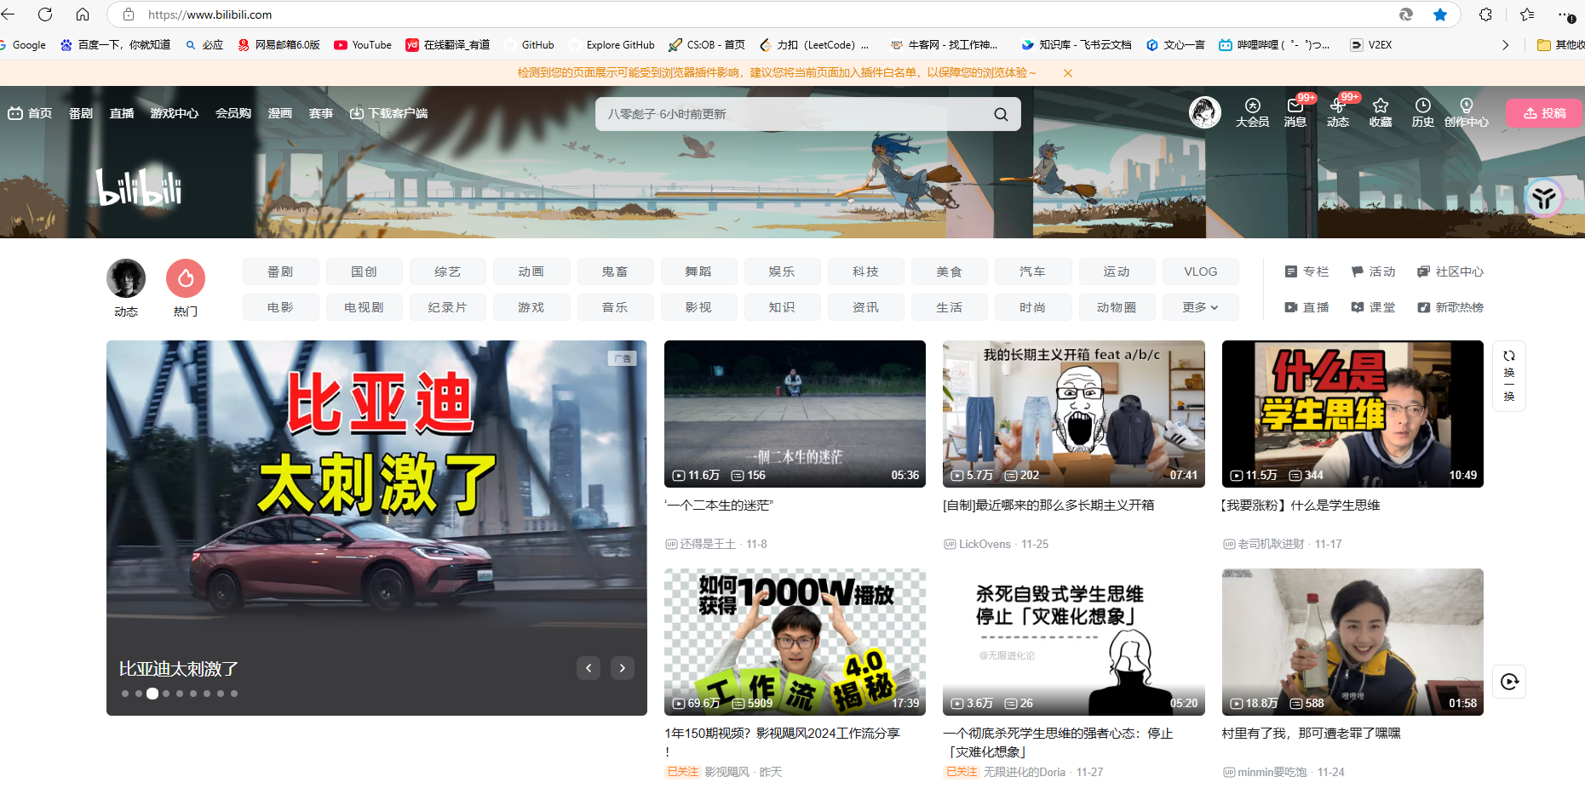The image size is (1585, 794).
Task: Click uploader name 无限进化的Doria
Action: click(1025, 773)
